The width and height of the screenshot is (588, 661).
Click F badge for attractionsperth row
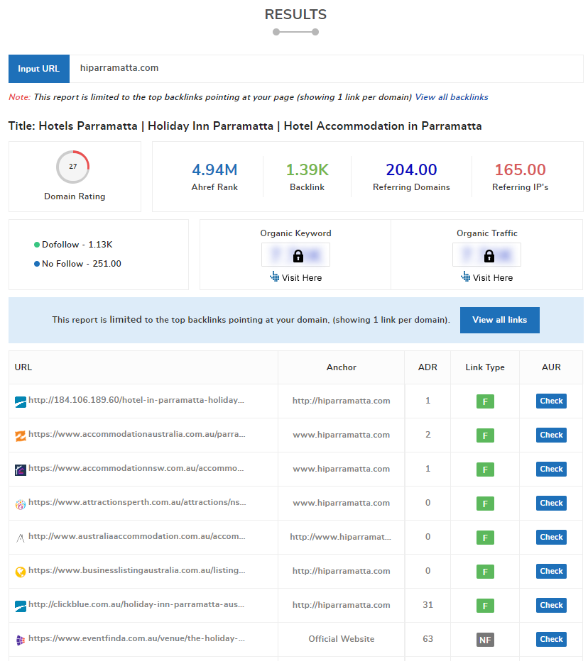(x=485, y=504)
